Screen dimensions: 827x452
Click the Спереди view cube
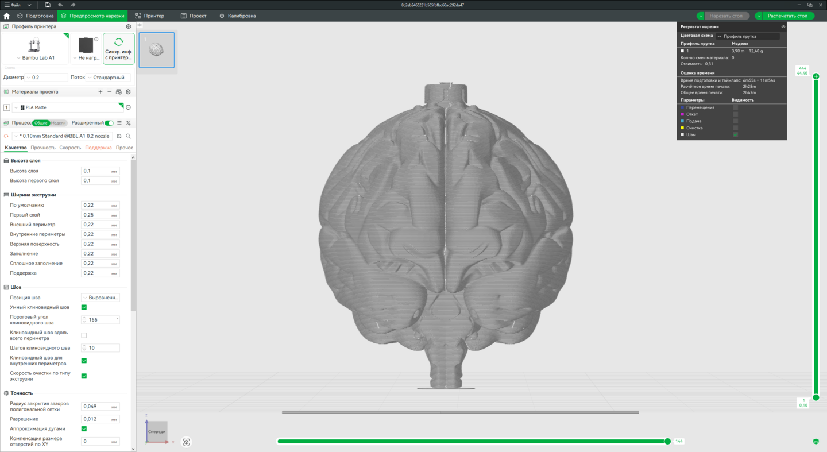click(x=156, y=431)
